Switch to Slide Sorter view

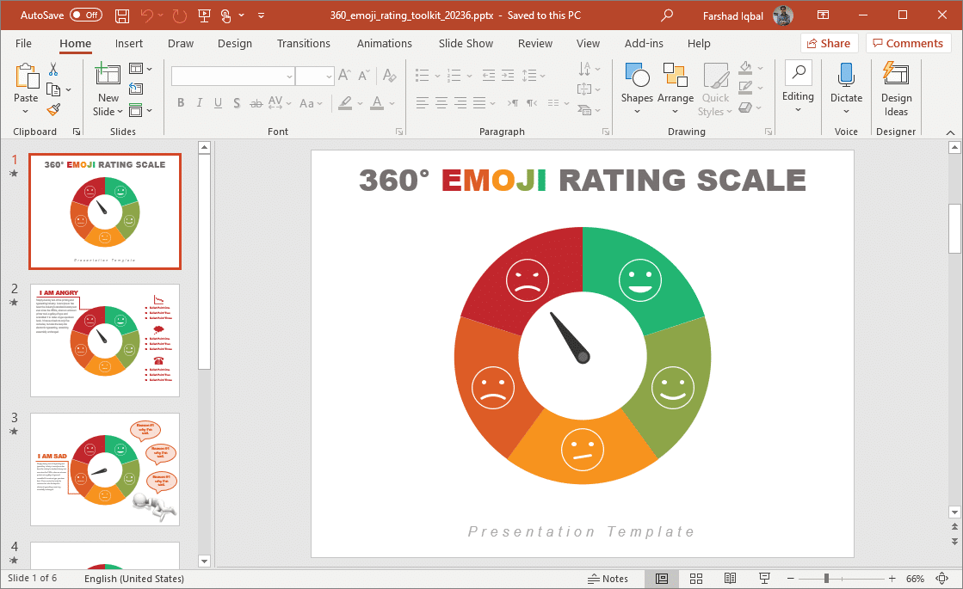coord(696,579)
